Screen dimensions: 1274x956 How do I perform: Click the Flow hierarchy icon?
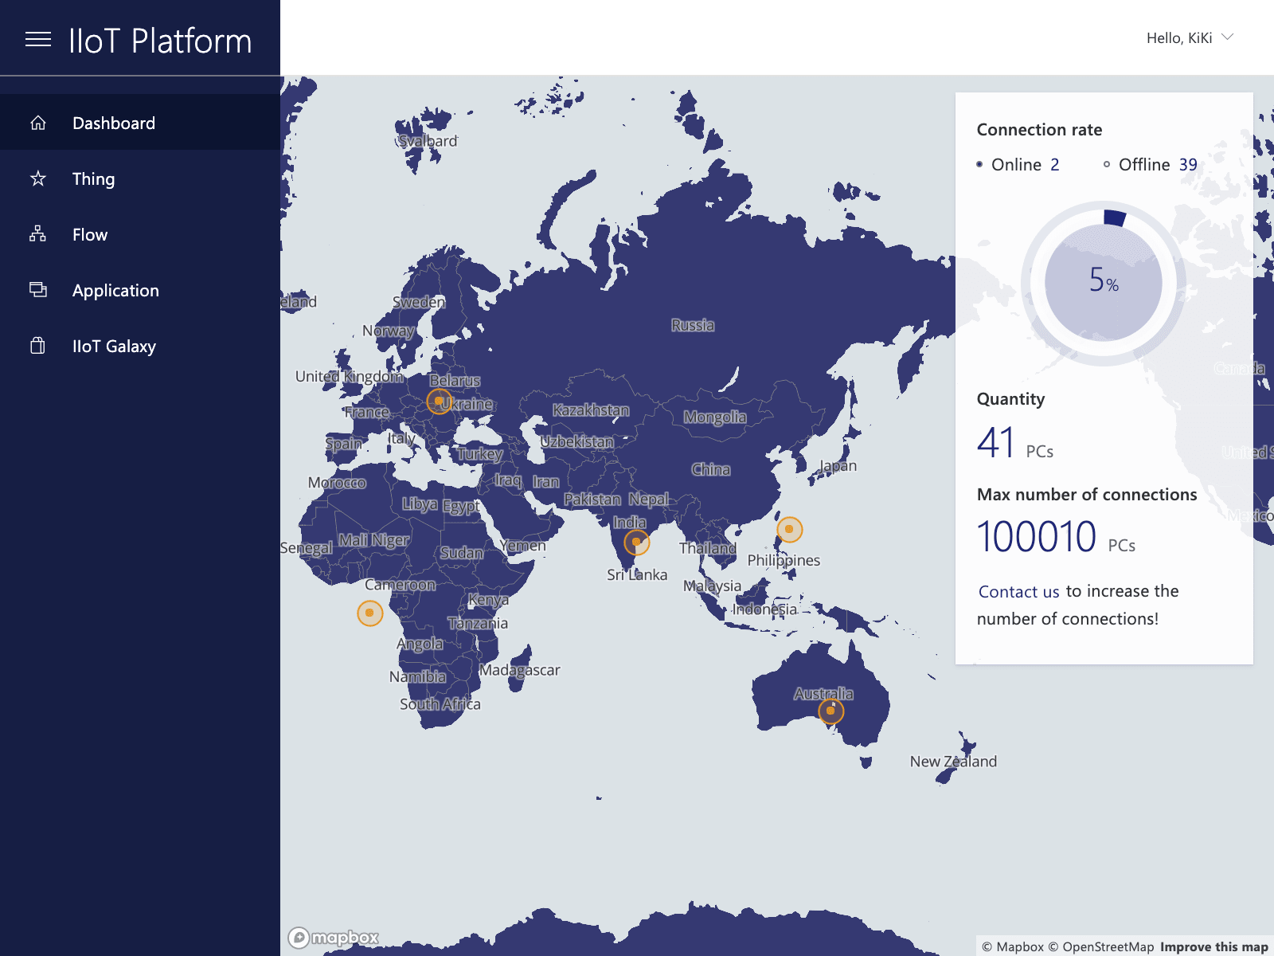point(38,234)
